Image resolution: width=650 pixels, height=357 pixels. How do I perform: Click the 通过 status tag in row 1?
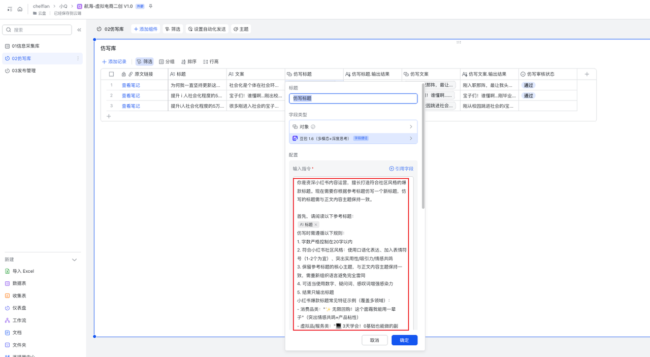[x=529, y=85]
